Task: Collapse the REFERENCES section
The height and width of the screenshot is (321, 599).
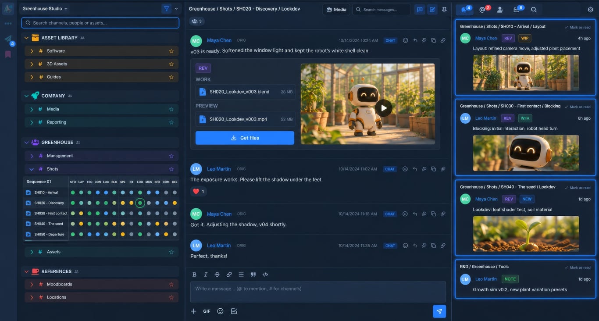Action: click(x=26, y=271)
